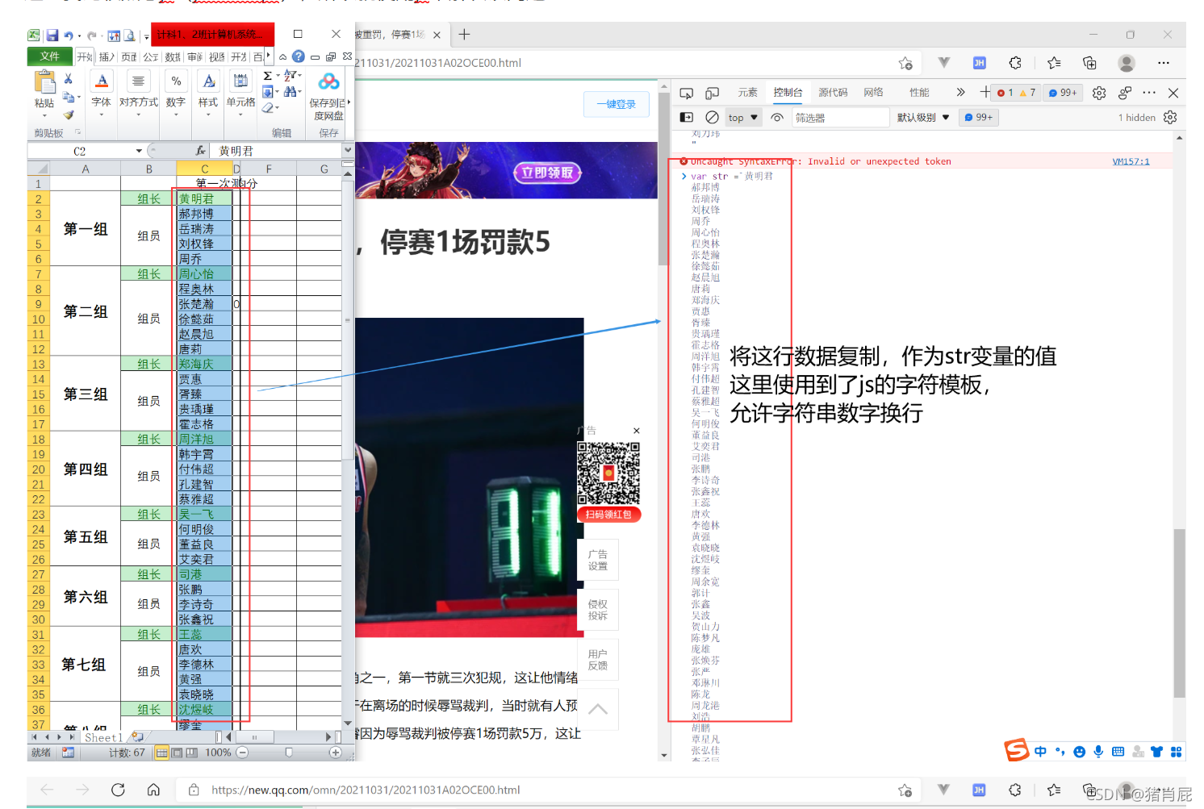Toggle console sidebar panel icon

point(687,117)
